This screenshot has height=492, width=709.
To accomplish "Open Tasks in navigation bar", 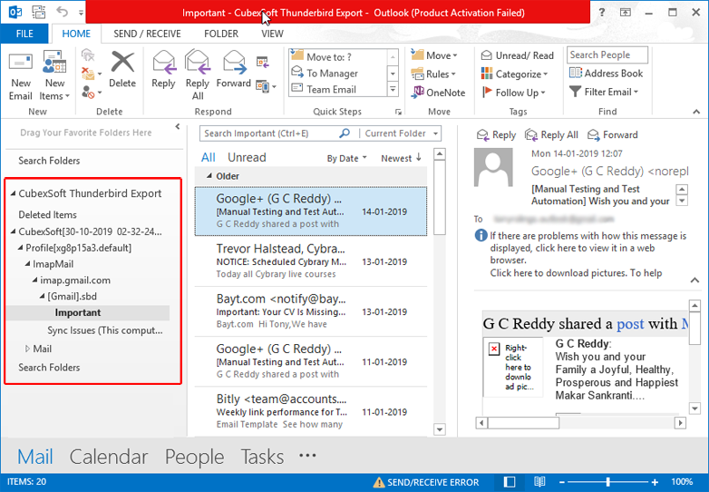I will [262, 457].
